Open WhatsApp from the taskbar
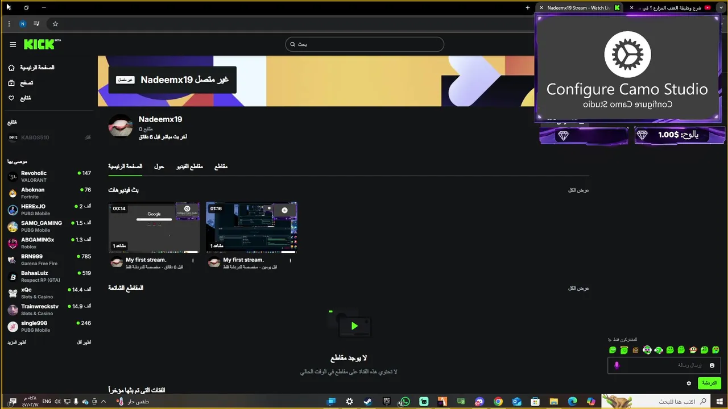This screenshot has width=728, height=409. pyautogui.click(x=405, y=402)
